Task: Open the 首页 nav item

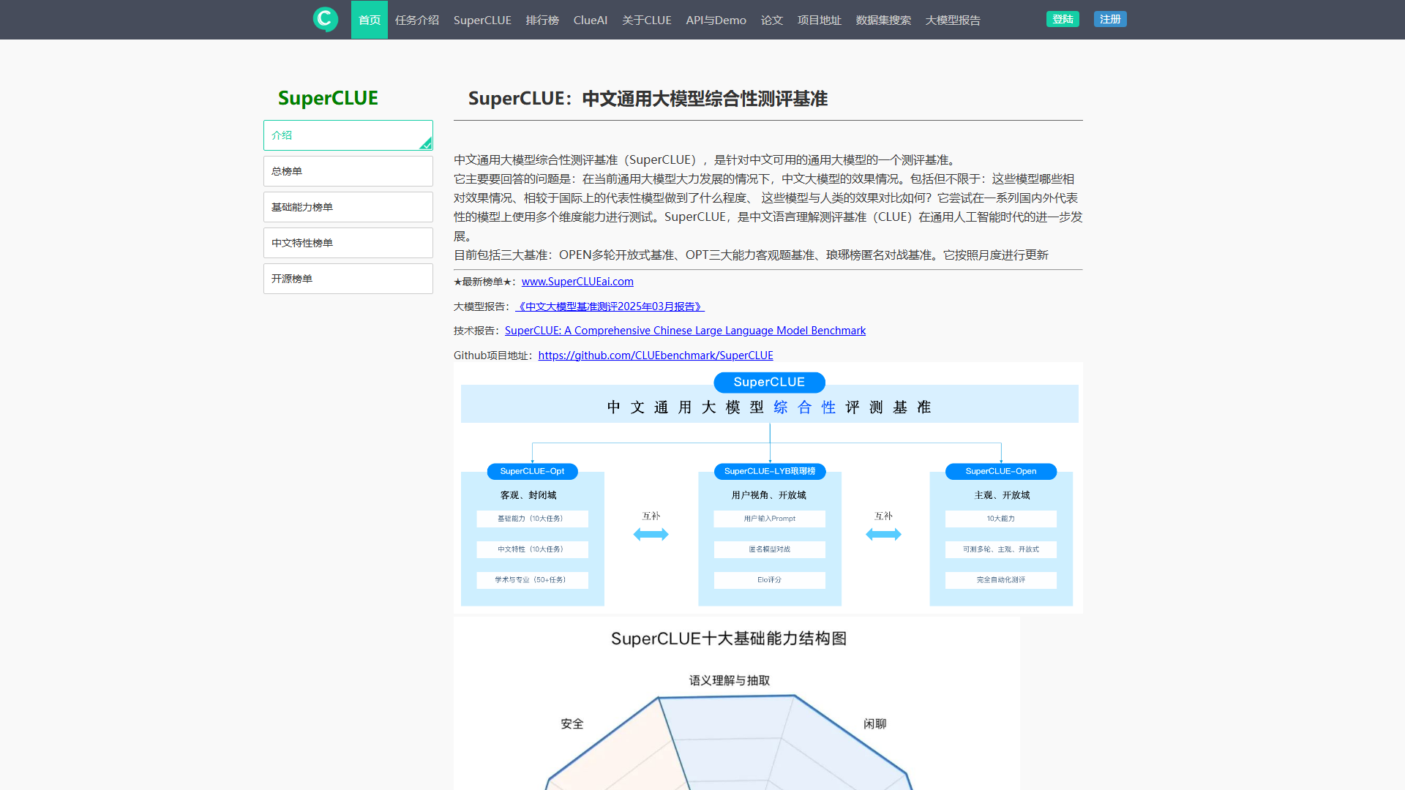Action: [370, 20]
